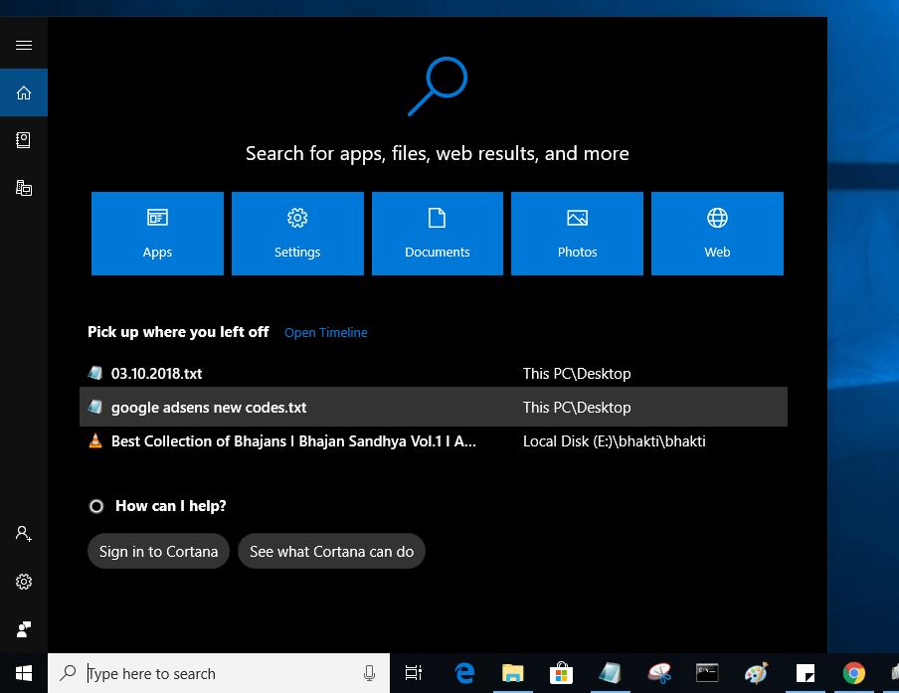Open google adsens new codes.txt
The width and height of the screenshot is (899, 693).
coord(434,407)
